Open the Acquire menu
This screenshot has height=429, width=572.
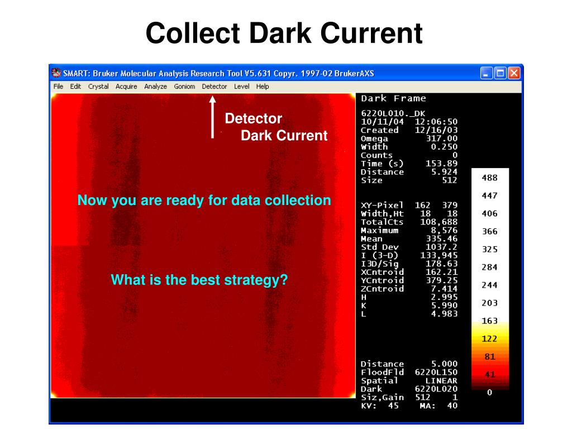point(126,87)
